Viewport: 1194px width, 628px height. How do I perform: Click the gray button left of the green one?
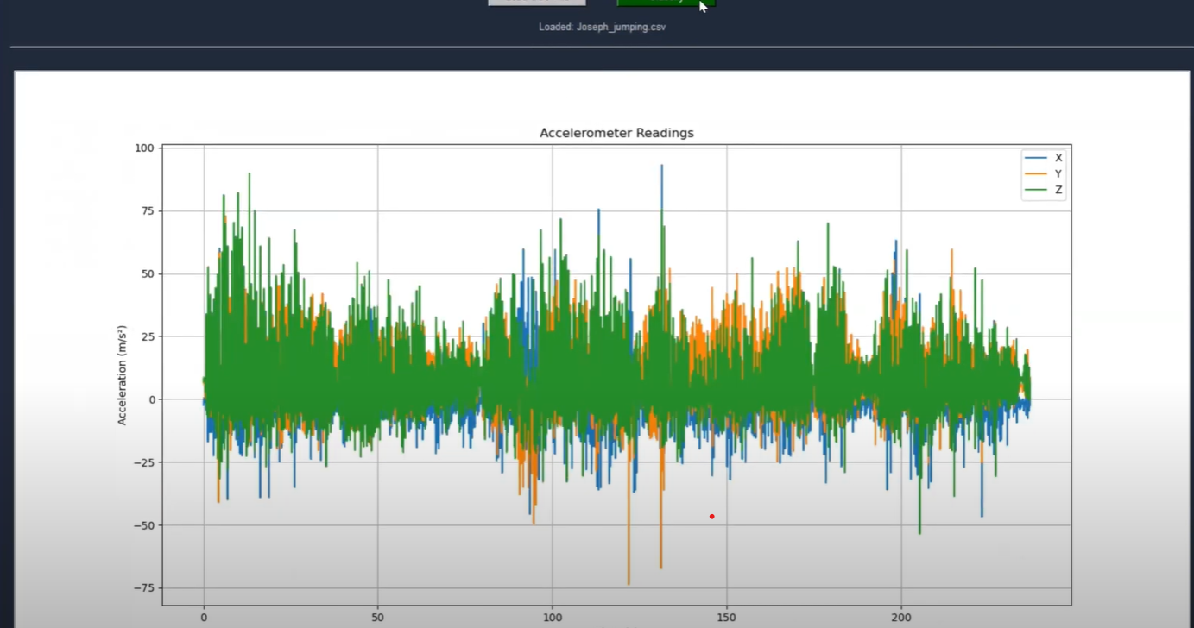(x=536, y=3)
